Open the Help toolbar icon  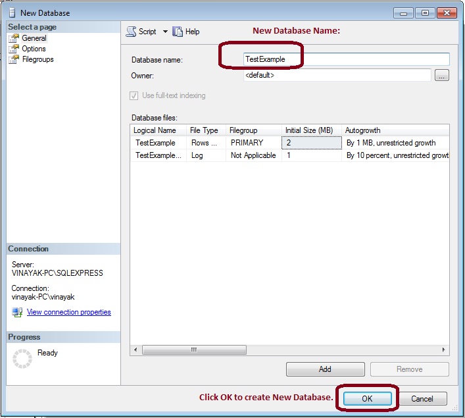point(177,32)
